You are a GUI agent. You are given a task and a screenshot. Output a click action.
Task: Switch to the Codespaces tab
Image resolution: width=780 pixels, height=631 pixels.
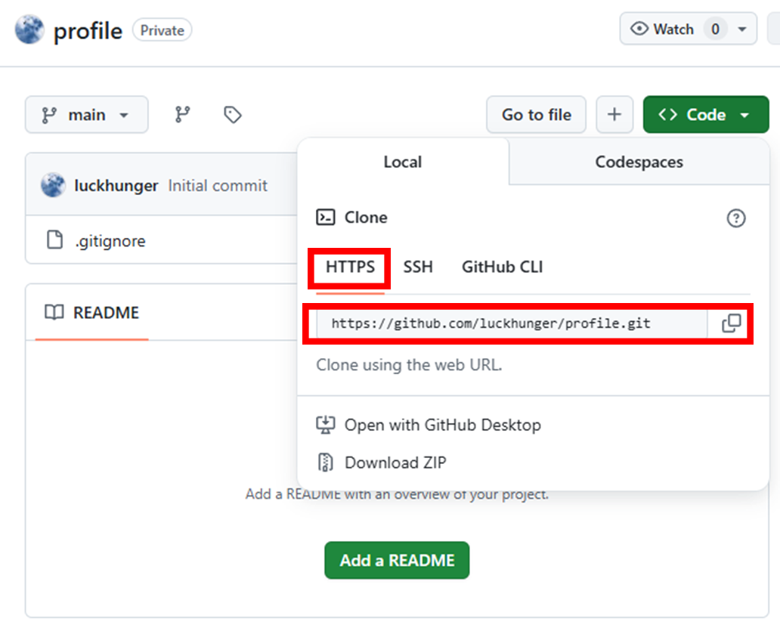pyautogui.click(x=639, y=162)
